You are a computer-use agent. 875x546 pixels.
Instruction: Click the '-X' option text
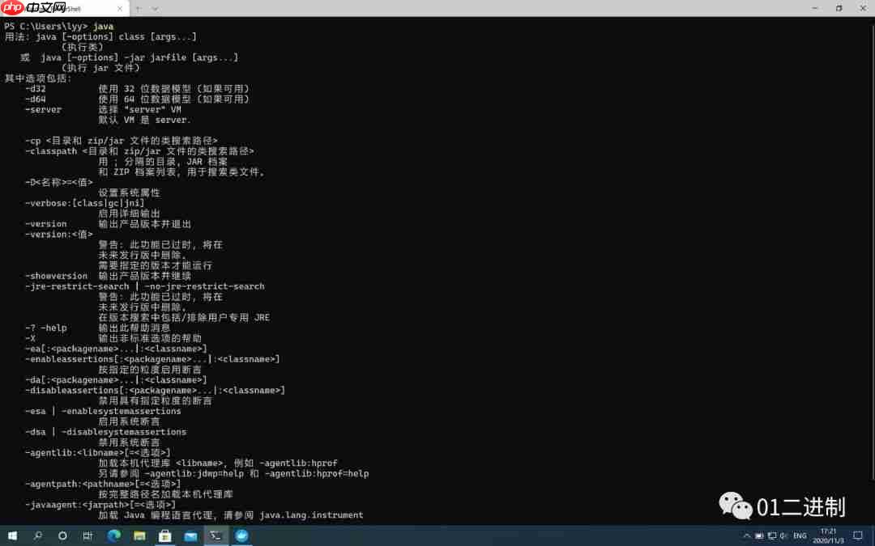tap(30, 338)
